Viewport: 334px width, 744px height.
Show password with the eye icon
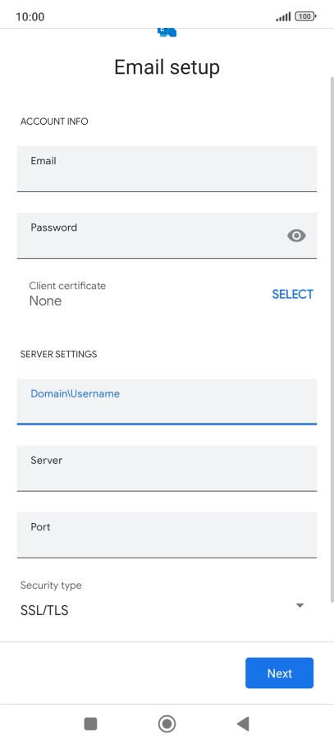click(x=296, y=236)
